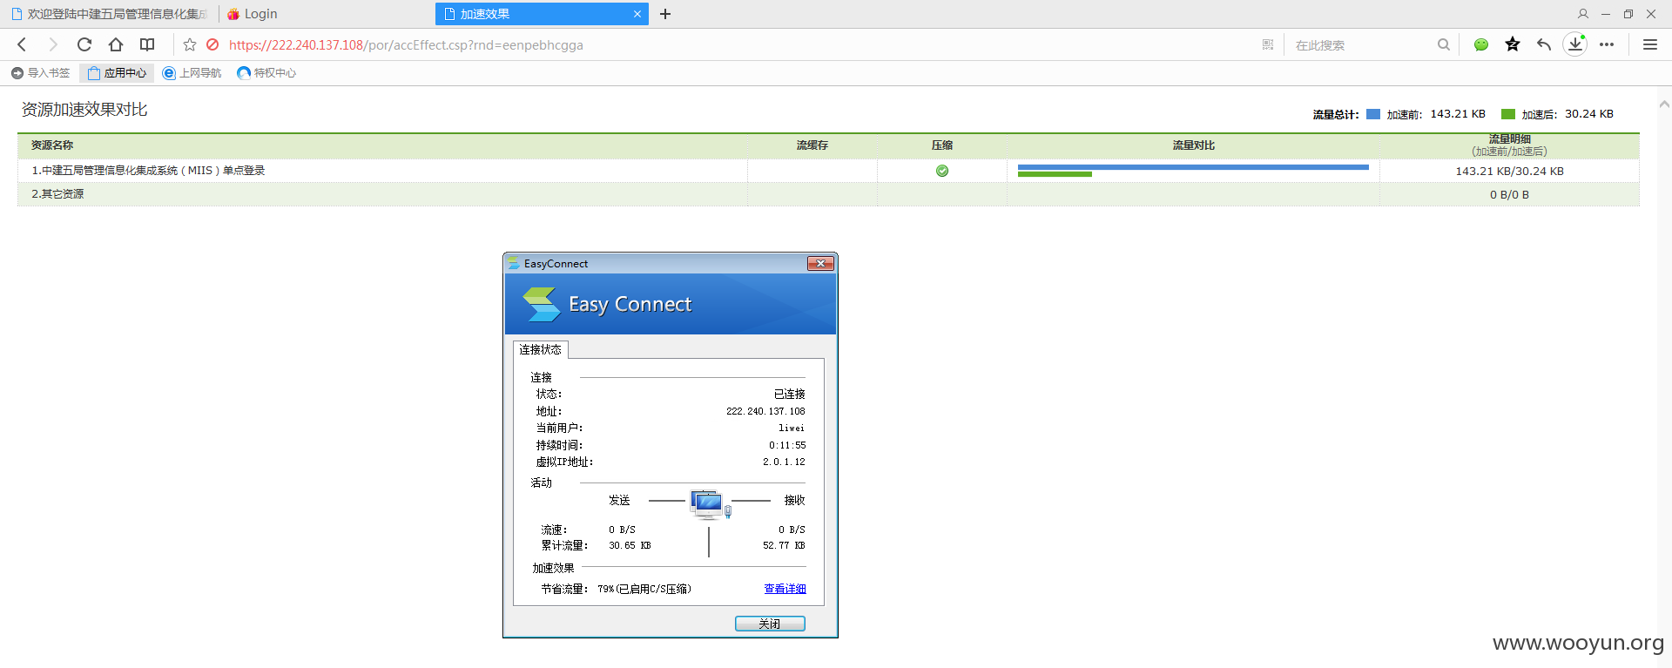The height and width of the screenshot is (668, 1672).
Task: Open favorites with the black star icon
Action: [1513, 44]
